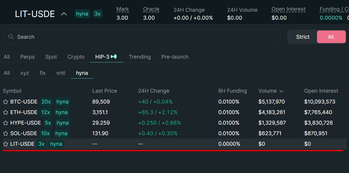
Task: Click the 20x badge on BTC-USDE
Action: tap(46, 102)
